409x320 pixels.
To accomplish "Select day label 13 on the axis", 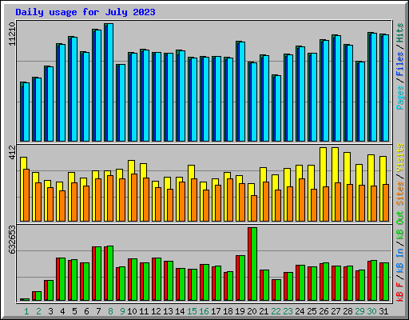I will [x=168, y=311].
